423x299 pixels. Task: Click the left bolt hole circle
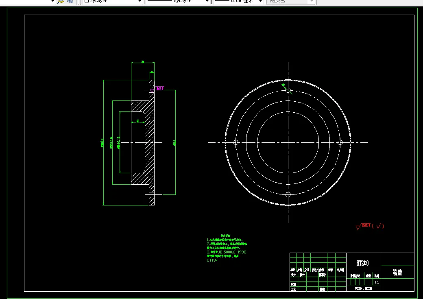click(x=236, y=142)
